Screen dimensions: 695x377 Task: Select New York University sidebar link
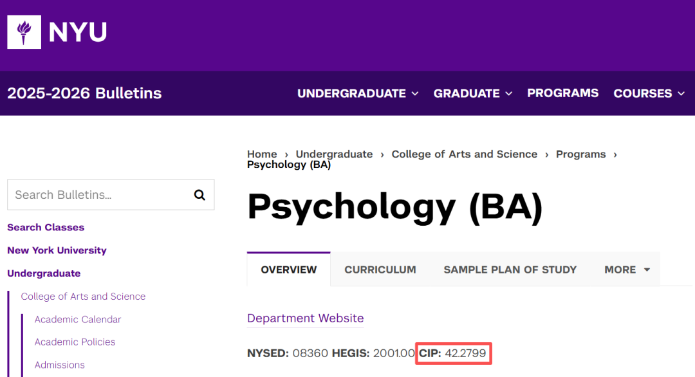[x=57, y=250]
